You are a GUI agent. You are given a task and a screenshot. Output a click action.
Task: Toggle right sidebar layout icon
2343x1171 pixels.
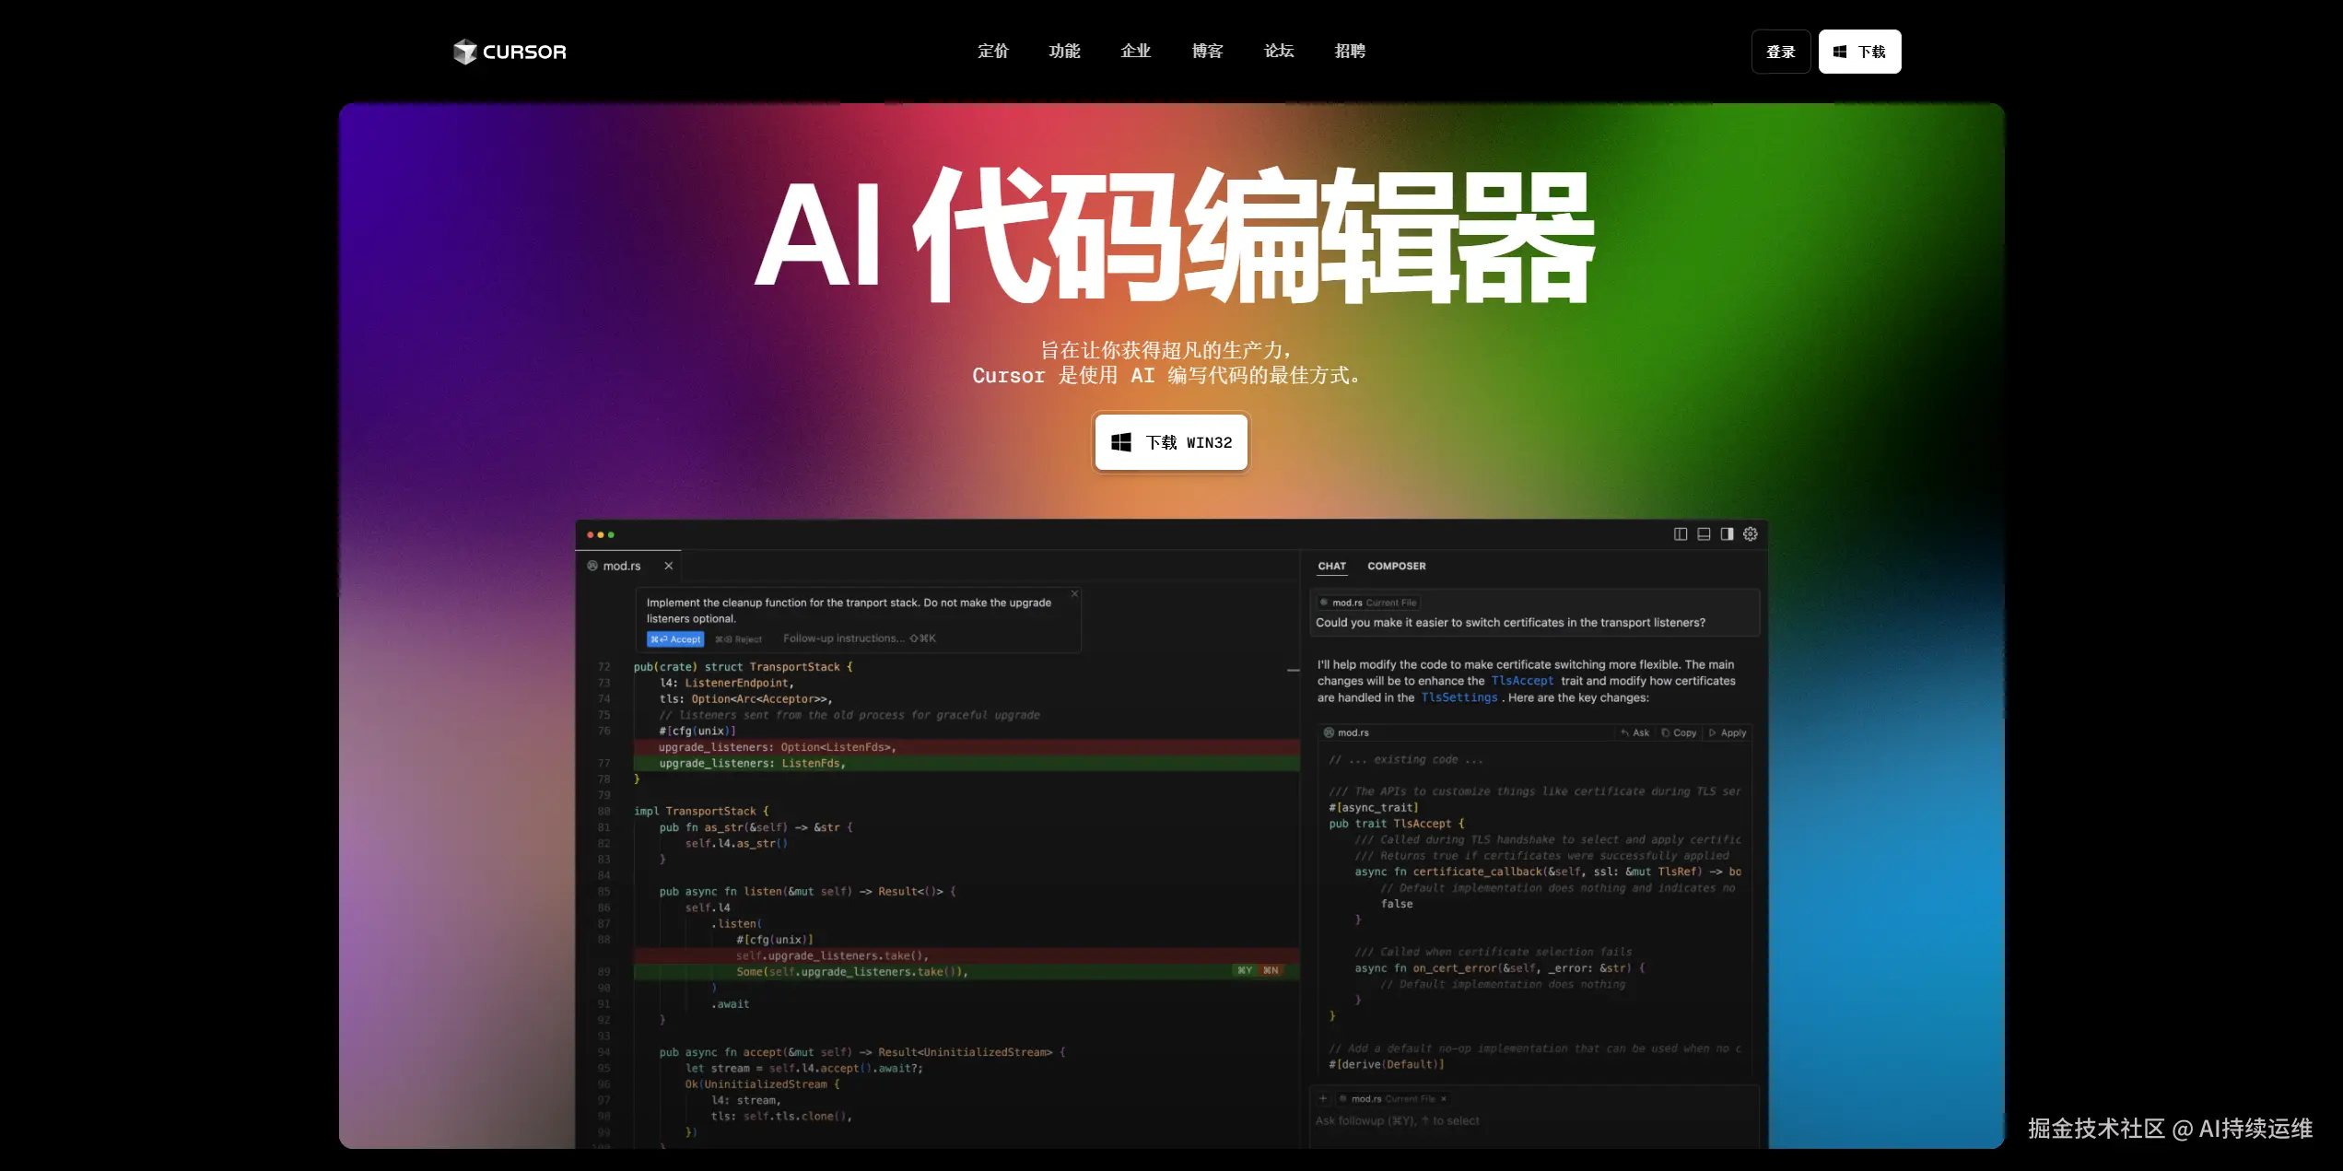1727,534
